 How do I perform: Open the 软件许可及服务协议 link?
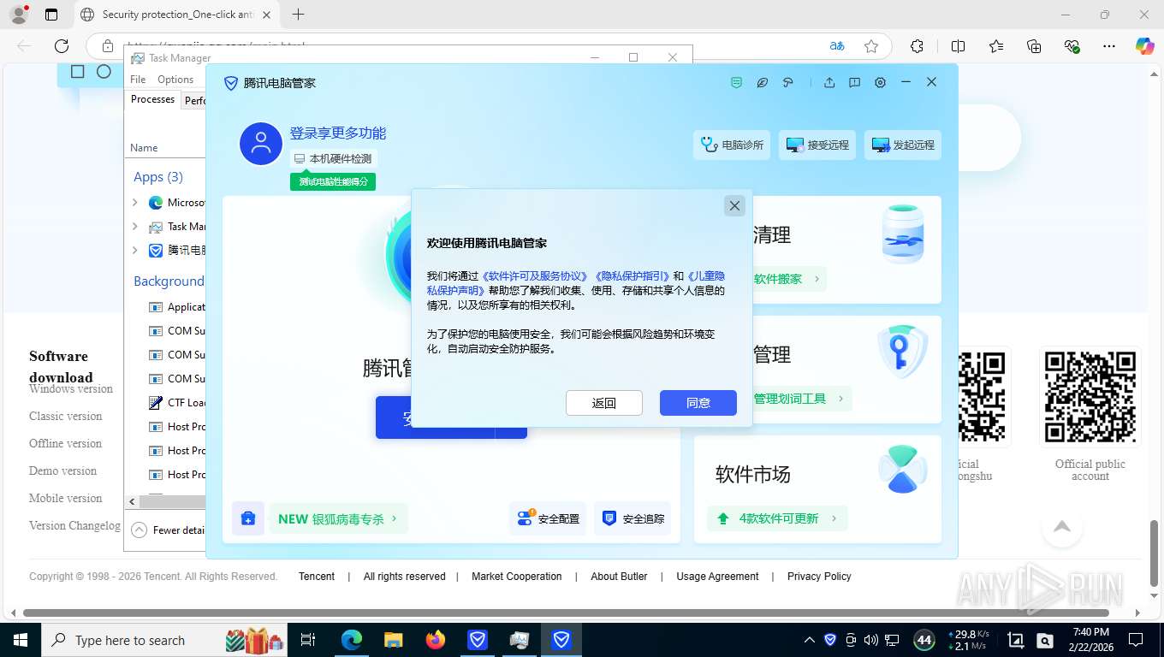[537, 276]
